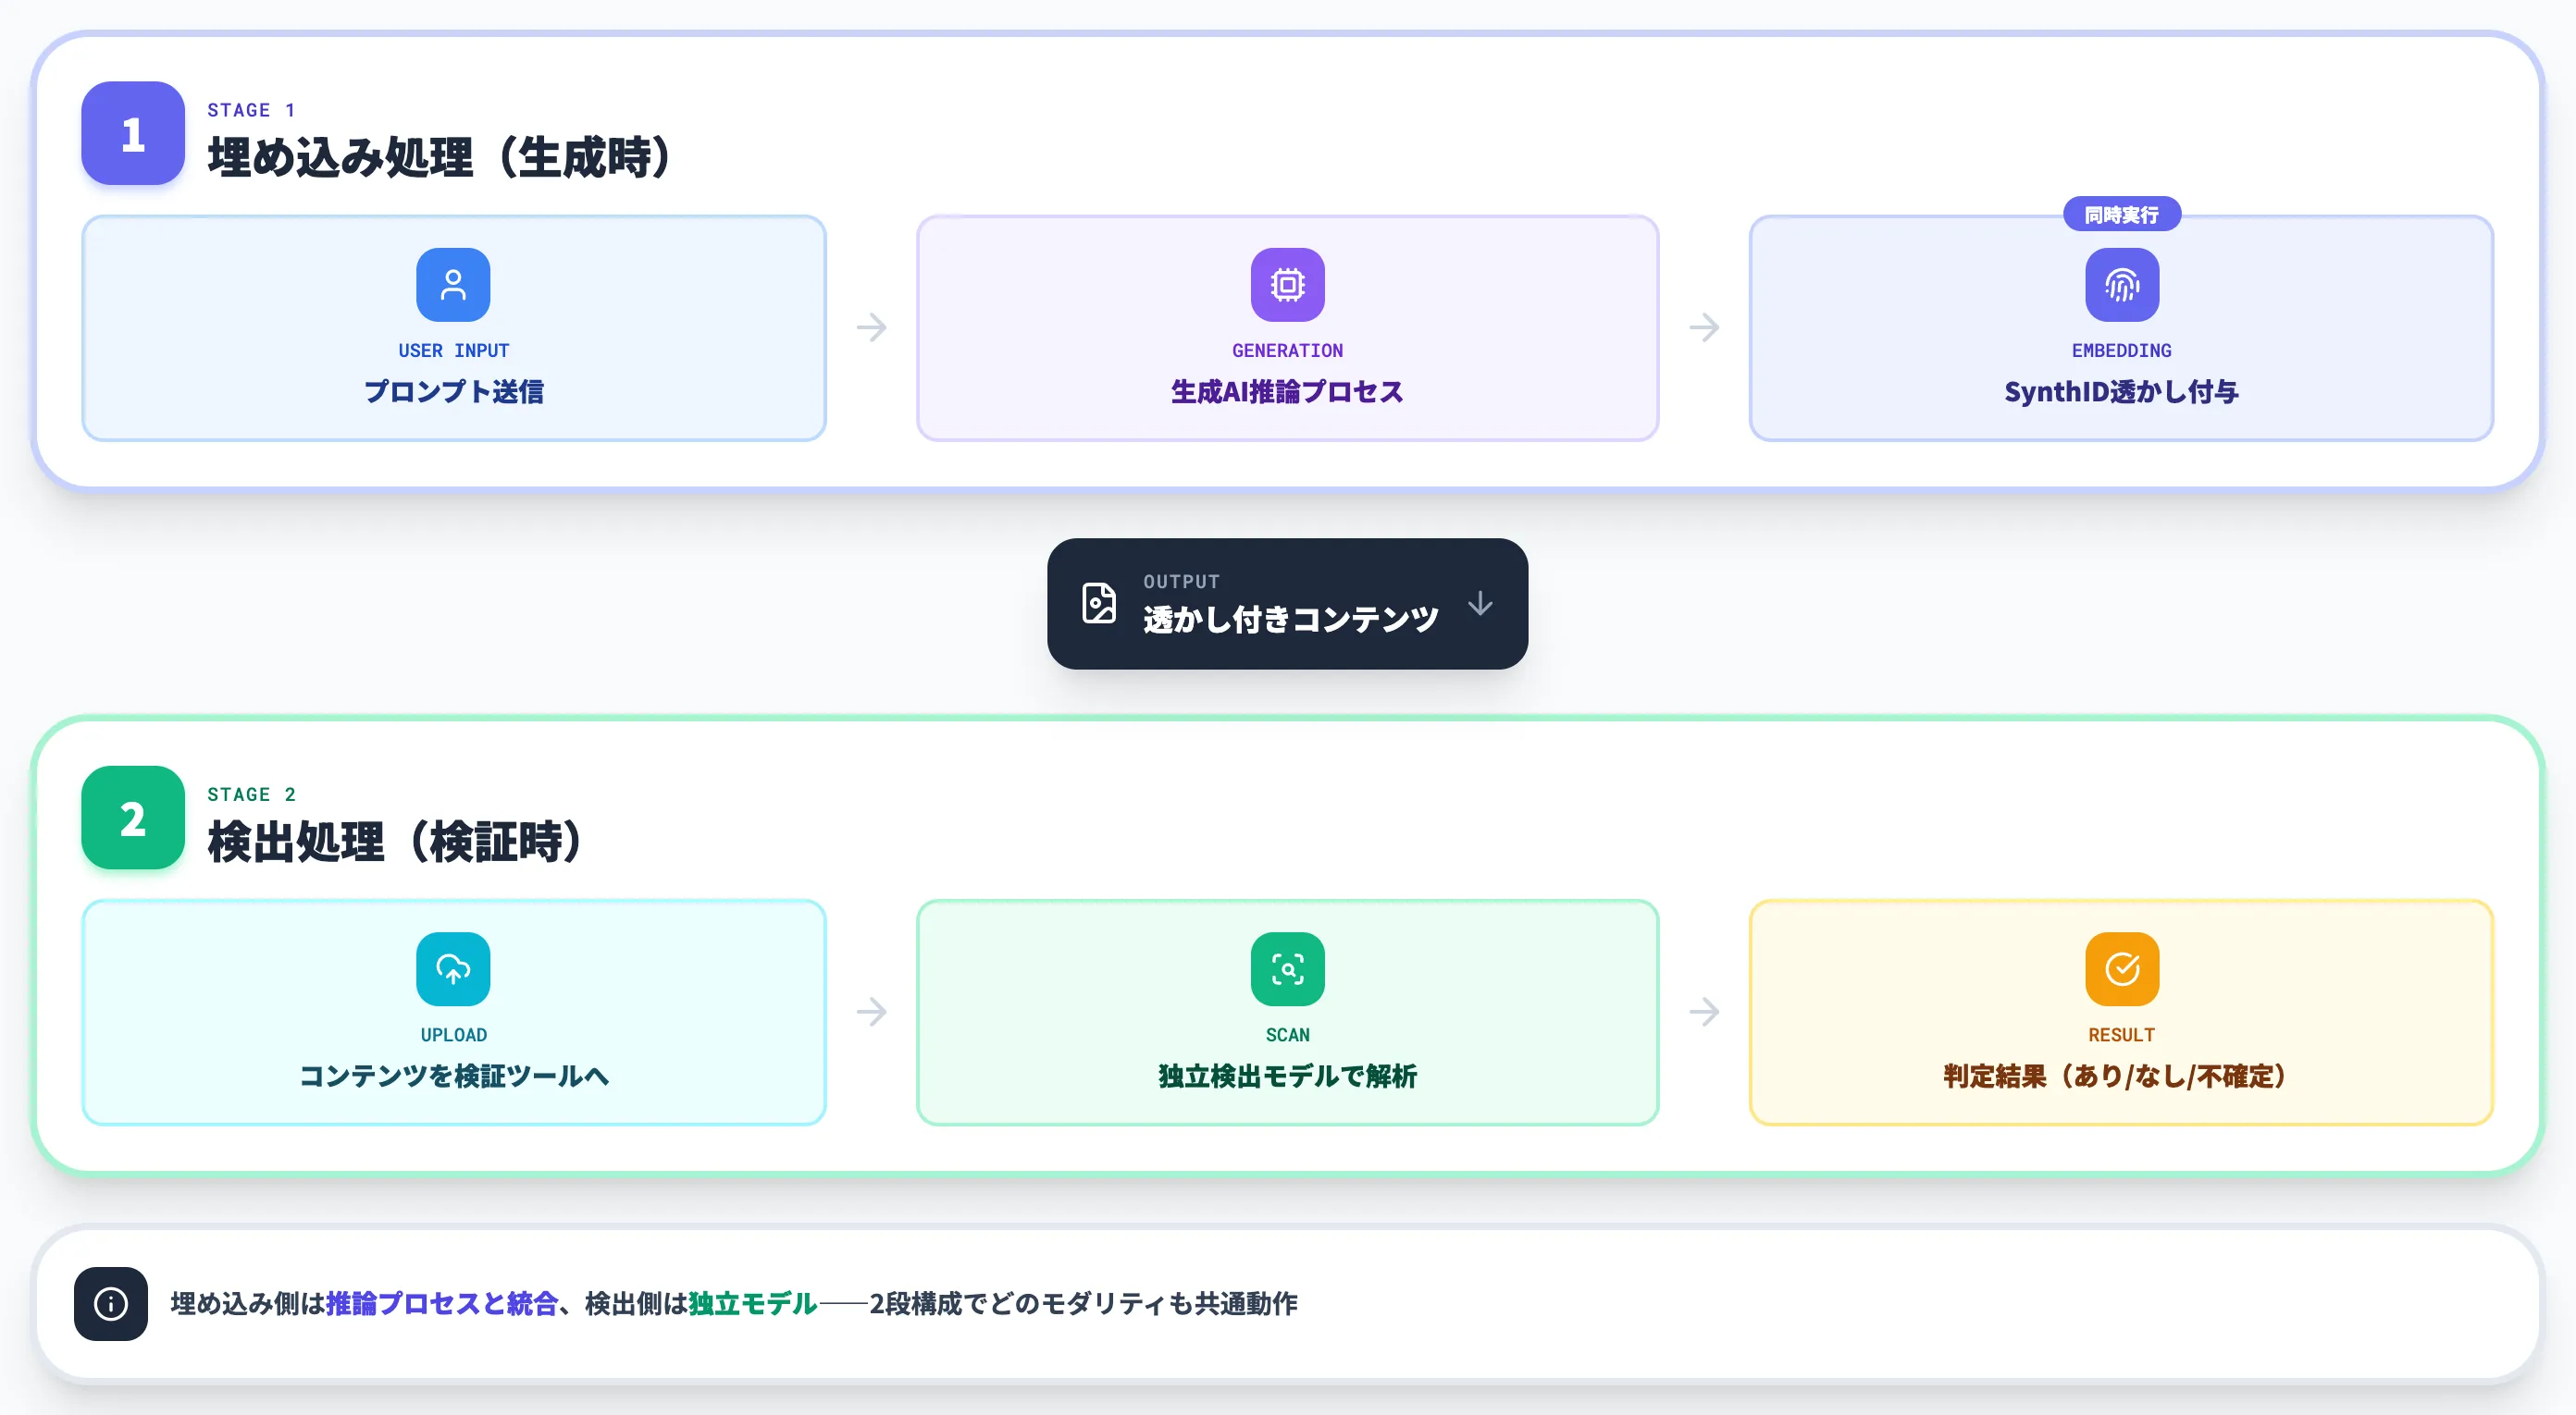
Task: Click the USER INPUT label
Action: pyautogui.click(x=453, y=351)
